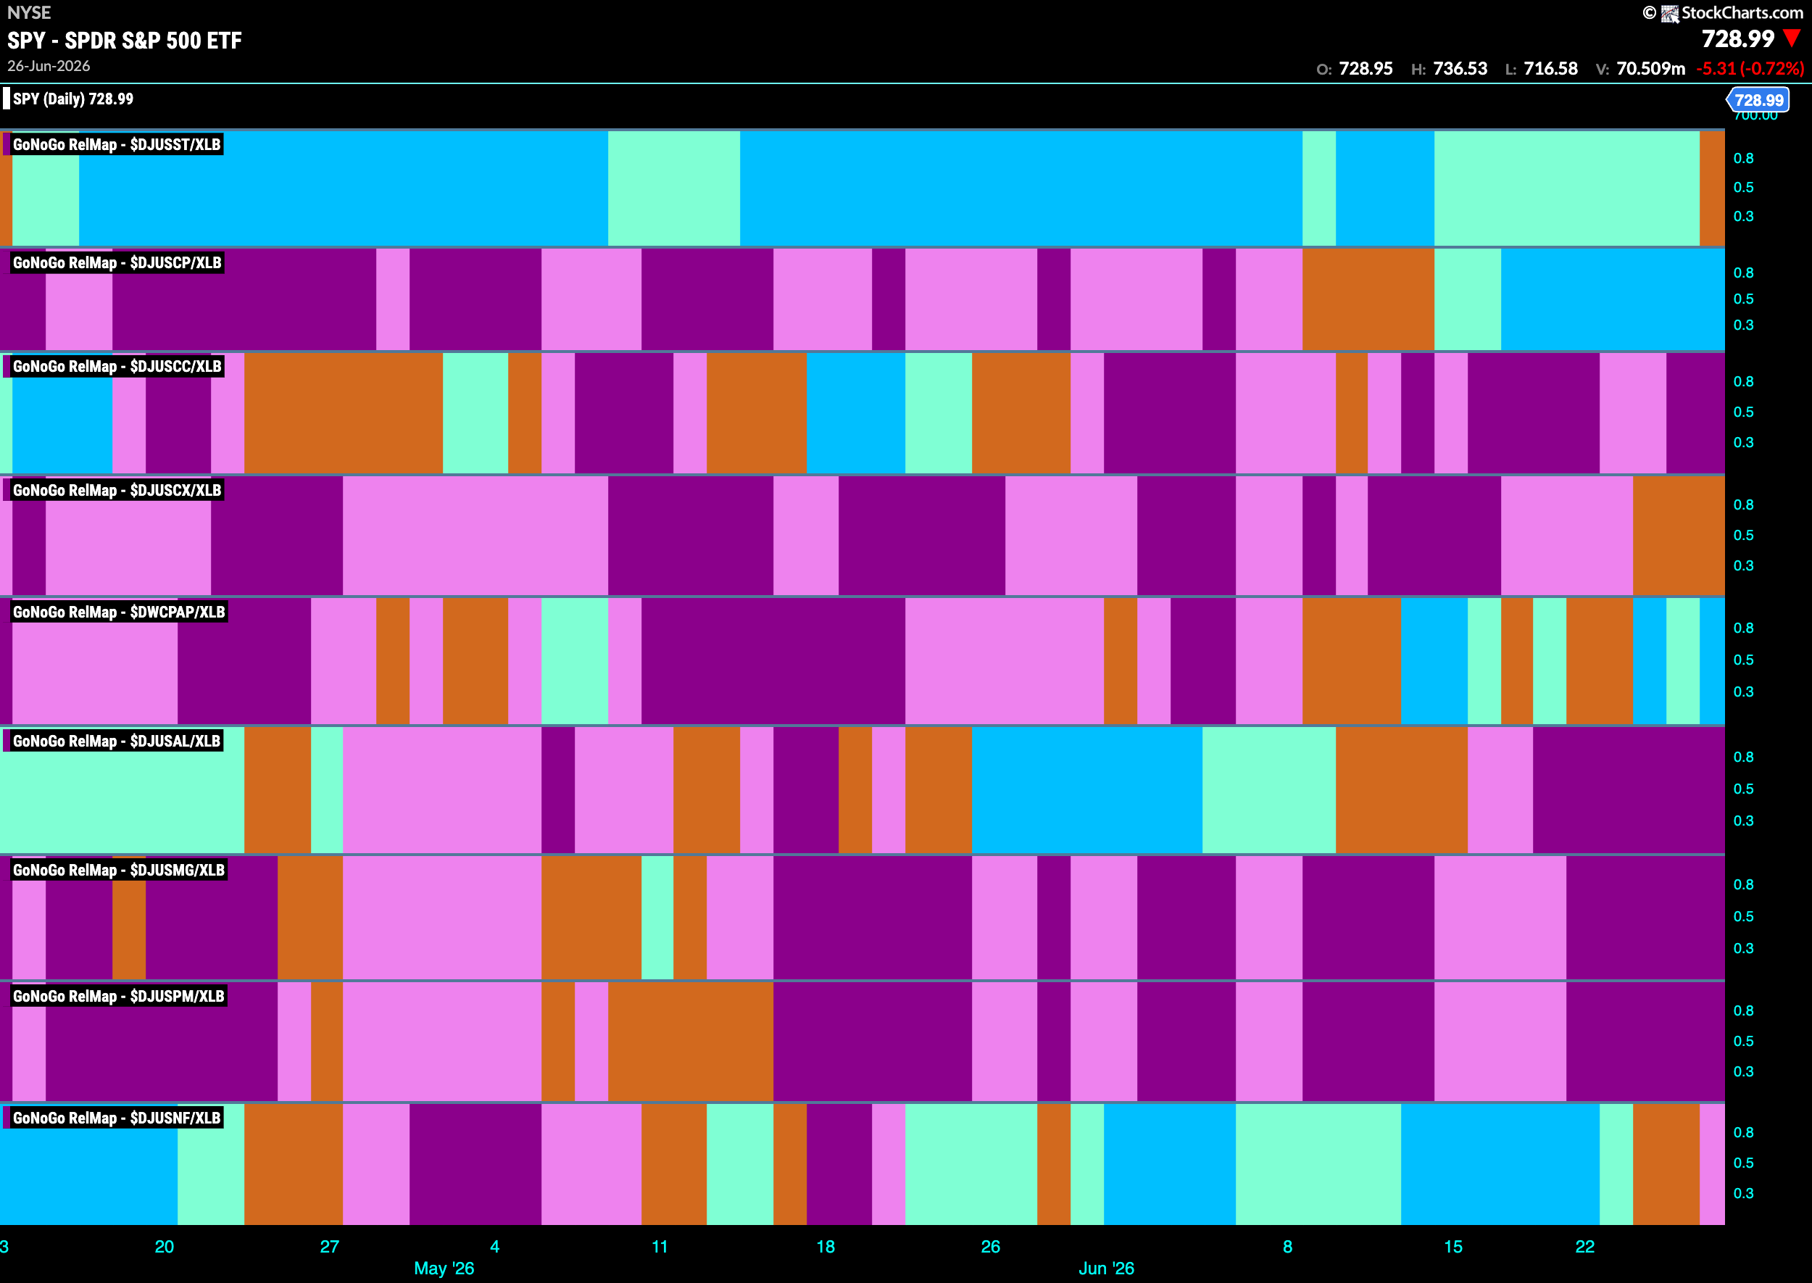Click the GoNoGo RelMap - $DJUSNF/XLB label

pyautogui.click(x=117, y=1118)
